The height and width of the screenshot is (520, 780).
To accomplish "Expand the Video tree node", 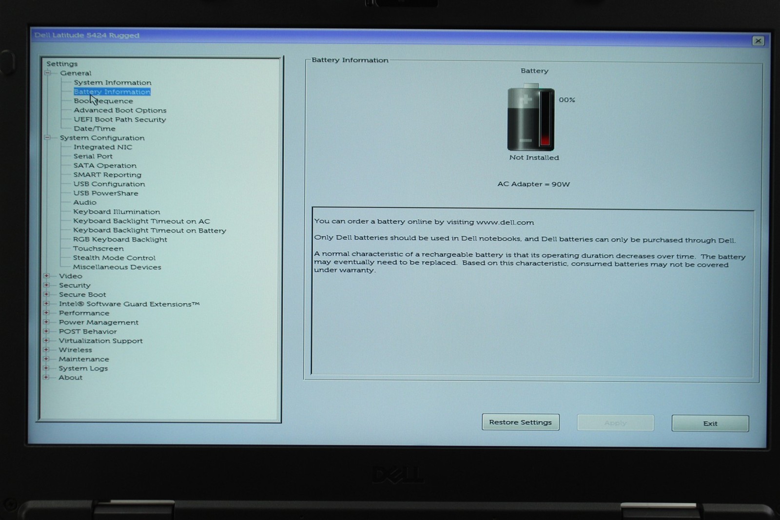I will tap(47, 276).
